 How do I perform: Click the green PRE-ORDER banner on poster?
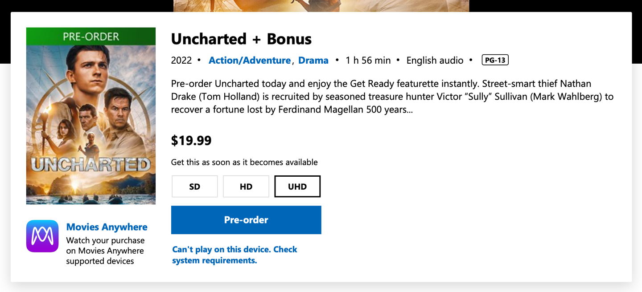pyautogui.click(x=91, y=36)
